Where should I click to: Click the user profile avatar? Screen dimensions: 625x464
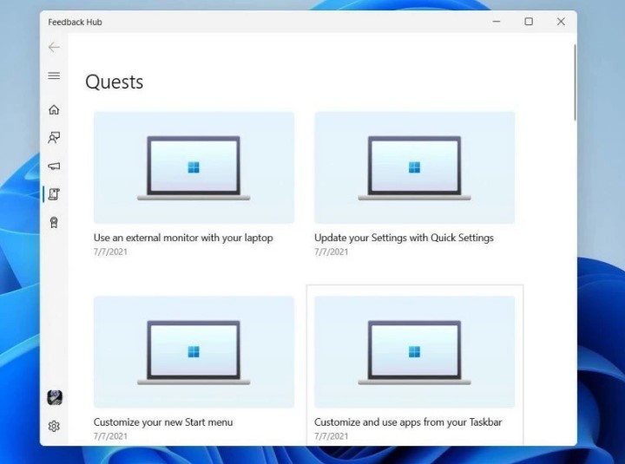[54, 397]
